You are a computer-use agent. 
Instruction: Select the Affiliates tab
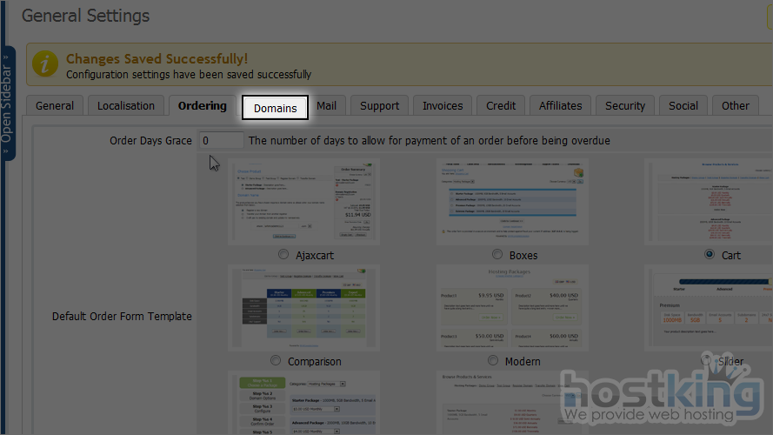[560, 106]
